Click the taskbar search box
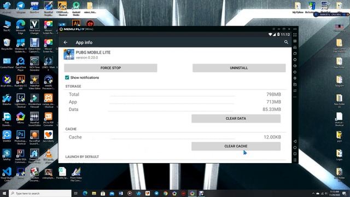The image size is (350, 197). (40, 193)
